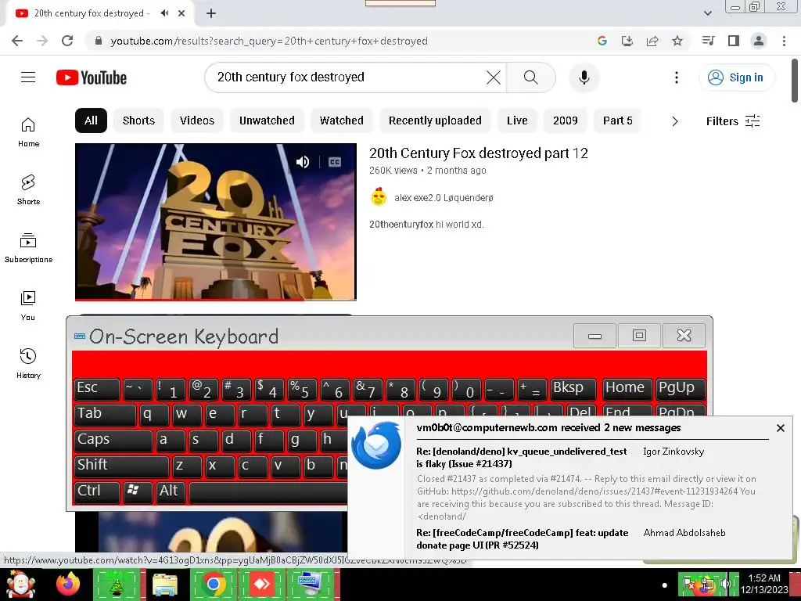Open the '20th Century Fox destroyed part 12' title
Screen dimensions: 801x601
coord(479,153)
